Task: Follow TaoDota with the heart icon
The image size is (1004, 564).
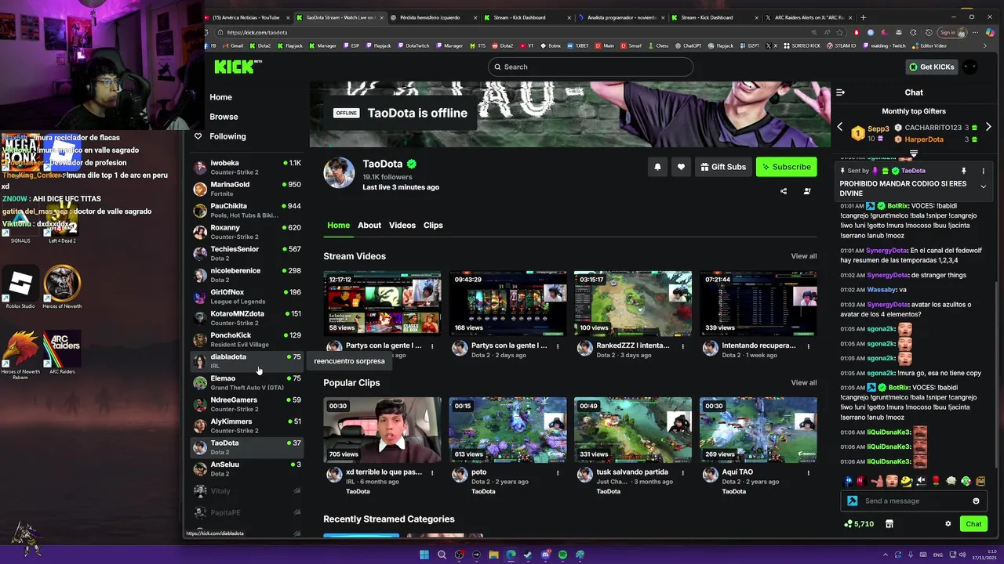Action: (681, 167)
